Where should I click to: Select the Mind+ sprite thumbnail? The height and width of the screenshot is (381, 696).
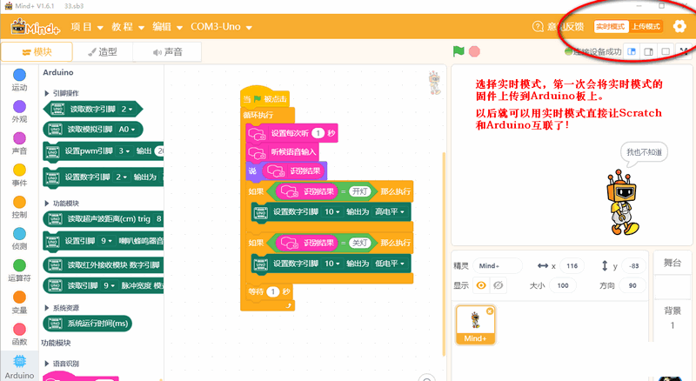(475, 324)
